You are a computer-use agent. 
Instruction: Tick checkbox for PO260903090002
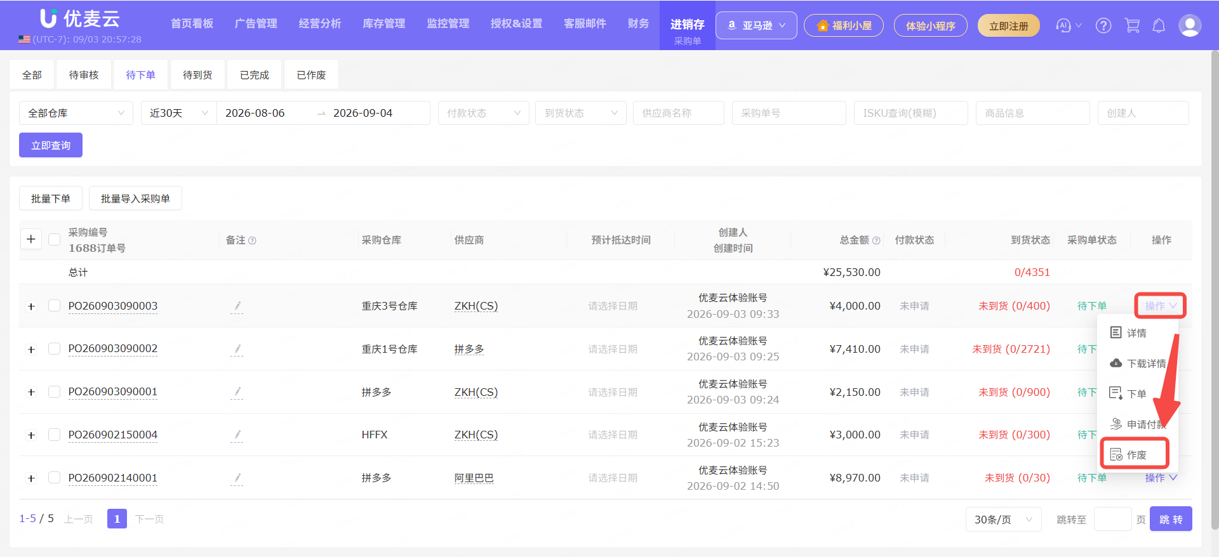tap(55, 349)
